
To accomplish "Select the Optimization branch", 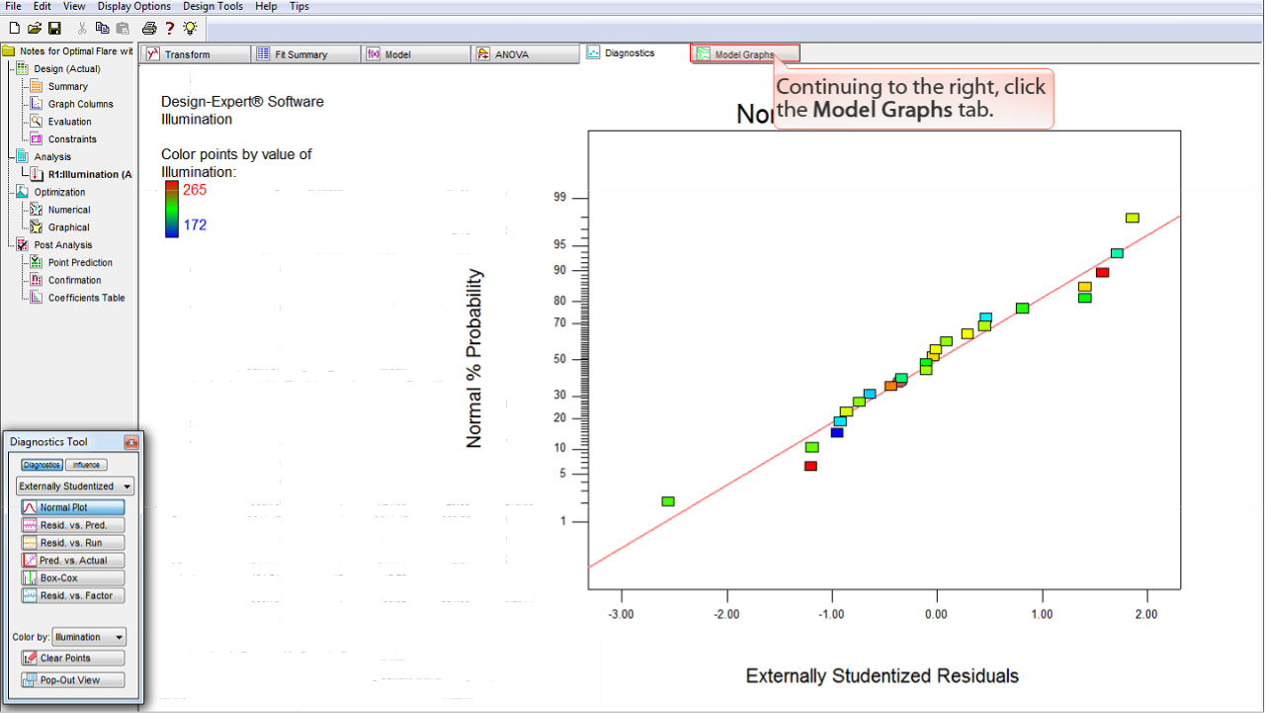I will (x=50, y=192).
